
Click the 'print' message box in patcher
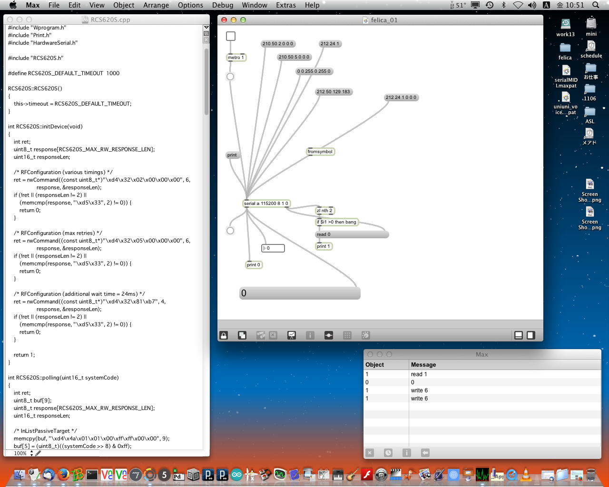(232, 155)
